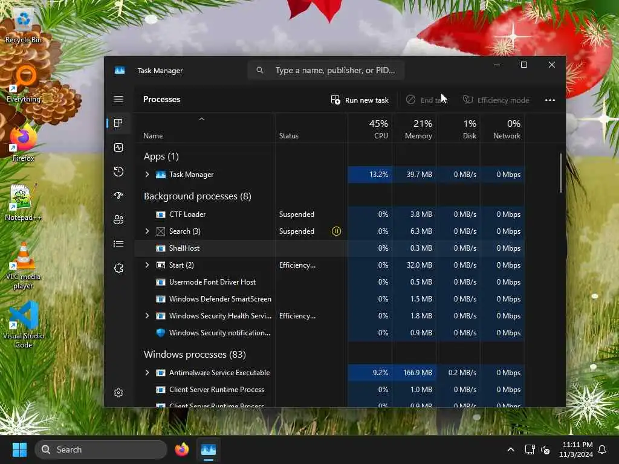
Task: Select the Usermode Font Driver Host row
Action: pos(329,282)
